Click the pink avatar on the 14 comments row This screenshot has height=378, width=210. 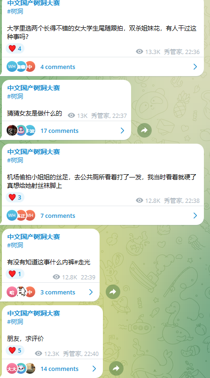[12, 369]
